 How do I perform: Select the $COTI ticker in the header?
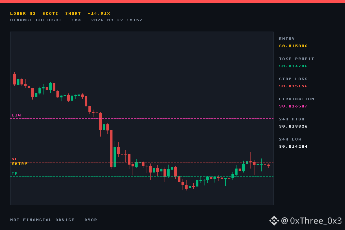[x=50, y=13]
